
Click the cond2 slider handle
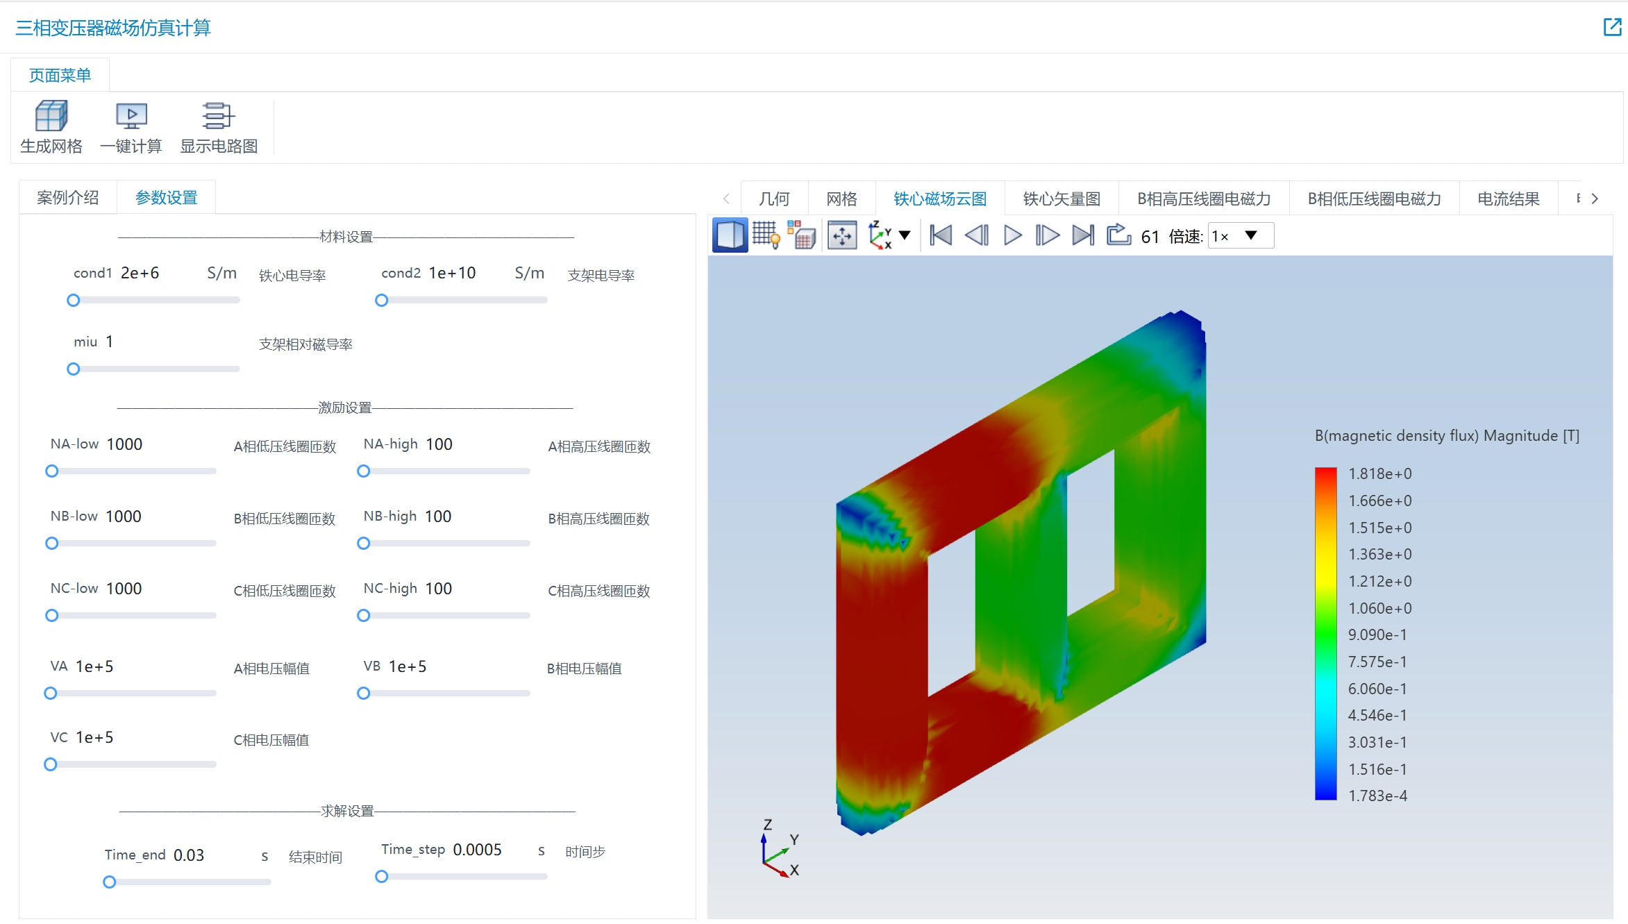[x=381, y=301]
